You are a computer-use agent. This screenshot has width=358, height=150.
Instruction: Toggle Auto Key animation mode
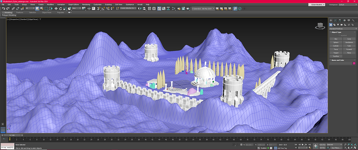click(323, 145)
